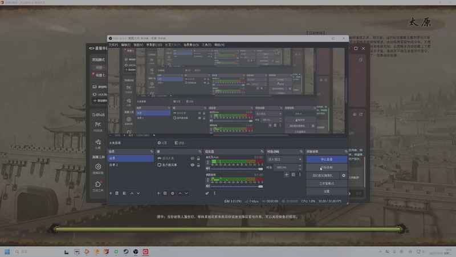Click the 滤镜 (Filters) button above docks
Viewport: 456px width, 257px height.
[x=180, y=143]
